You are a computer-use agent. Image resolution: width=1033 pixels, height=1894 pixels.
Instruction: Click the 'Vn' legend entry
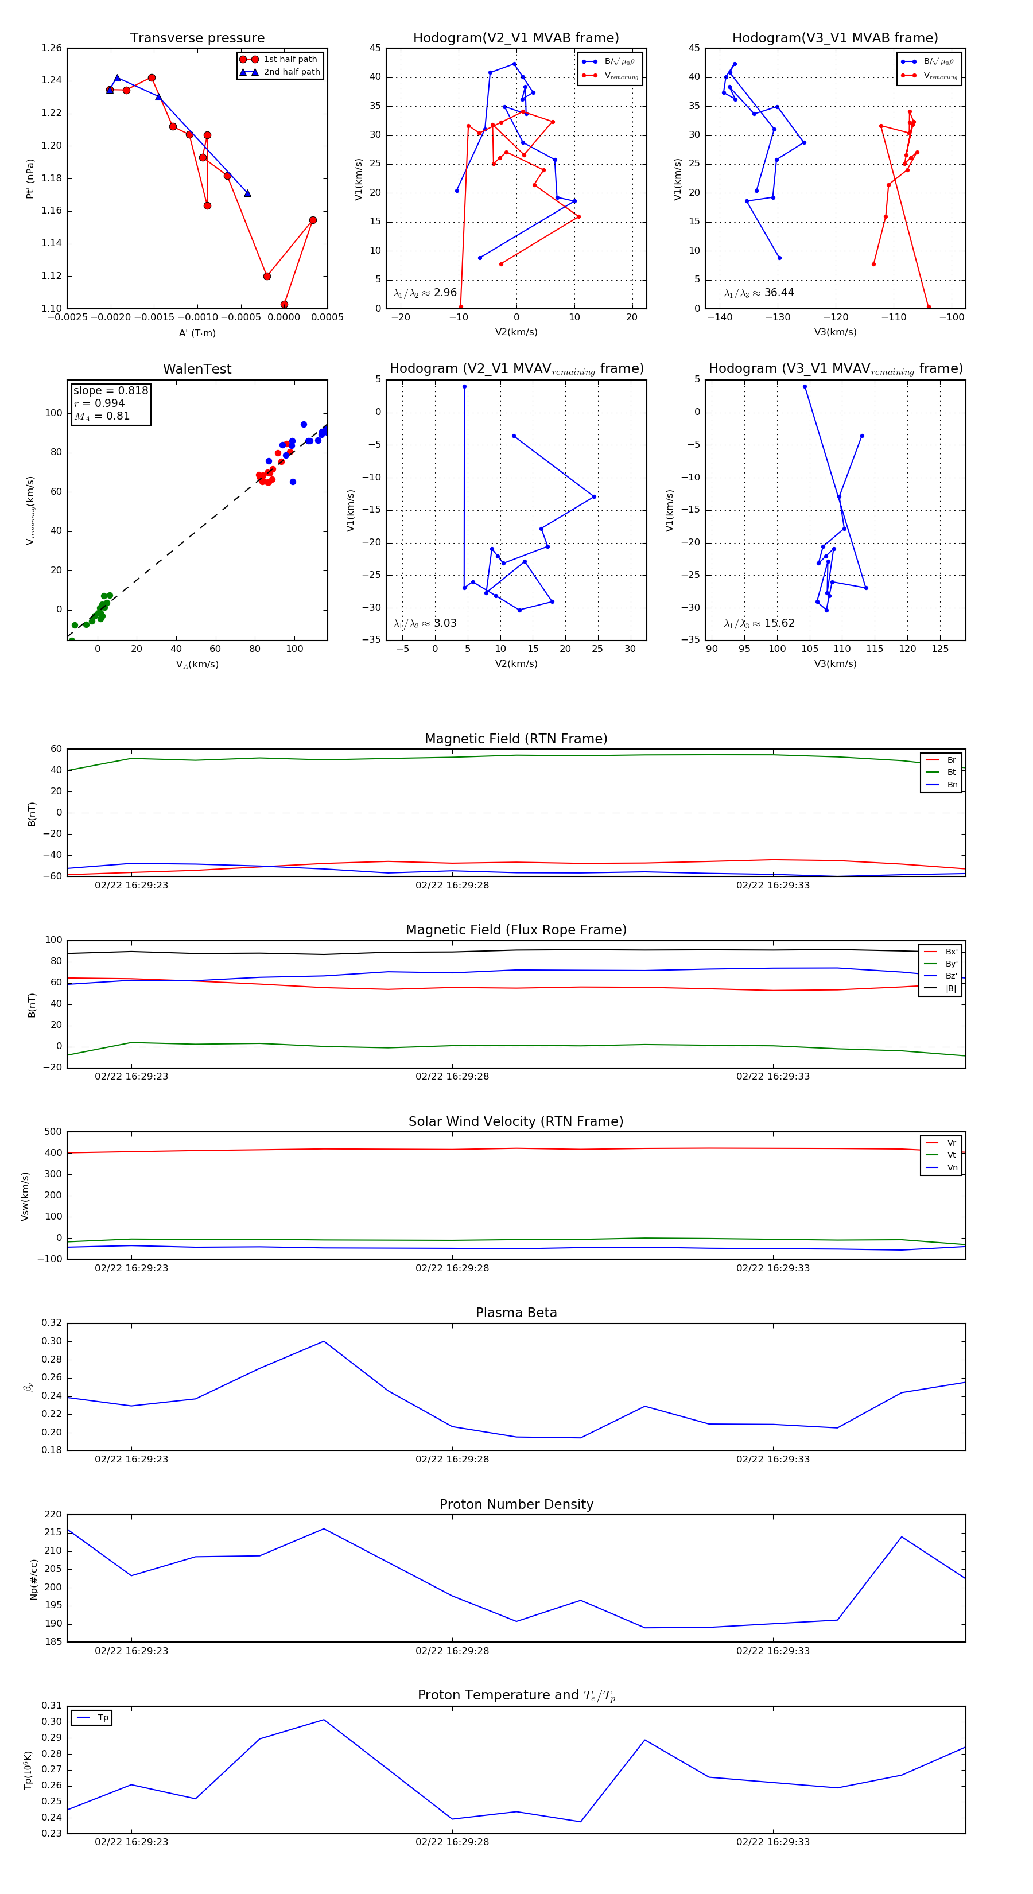pyautogui.click(x=942, y=1167)
